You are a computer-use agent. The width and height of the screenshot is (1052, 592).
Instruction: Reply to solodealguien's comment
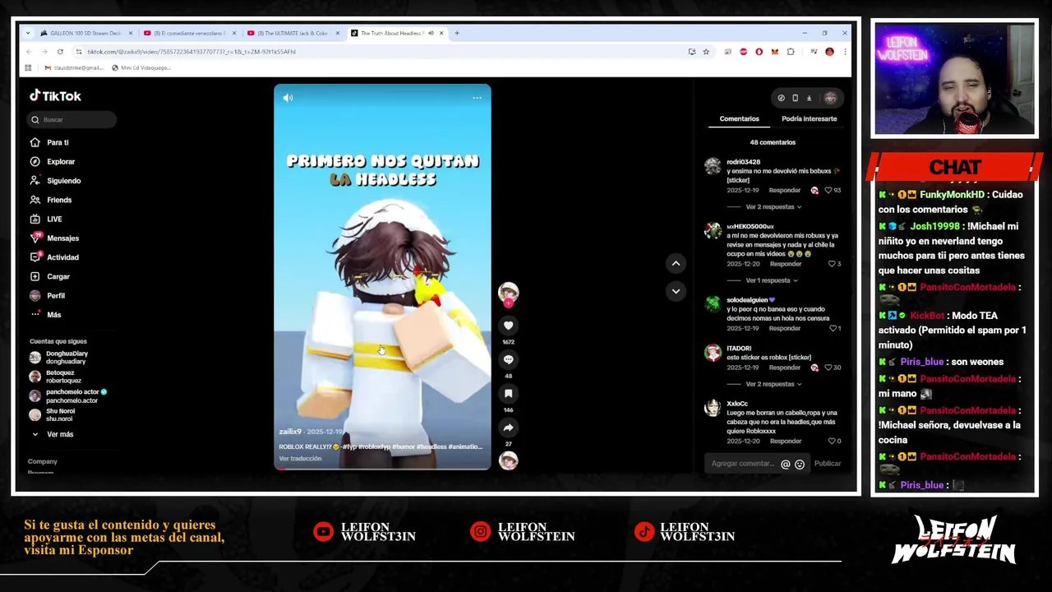tap(785, 329)
